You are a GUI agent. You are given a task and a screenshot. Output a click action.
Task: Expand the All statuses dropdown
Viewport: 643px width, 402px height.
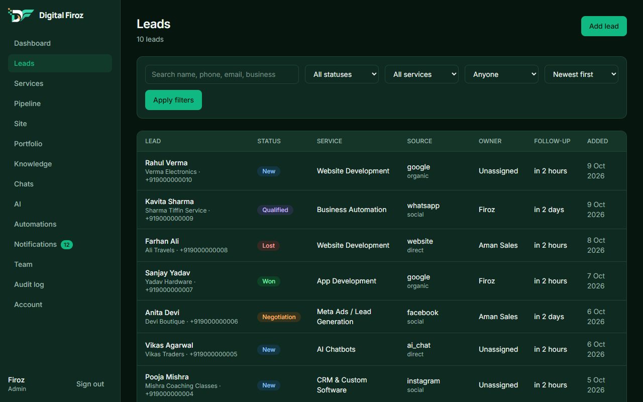coord(342,74)
